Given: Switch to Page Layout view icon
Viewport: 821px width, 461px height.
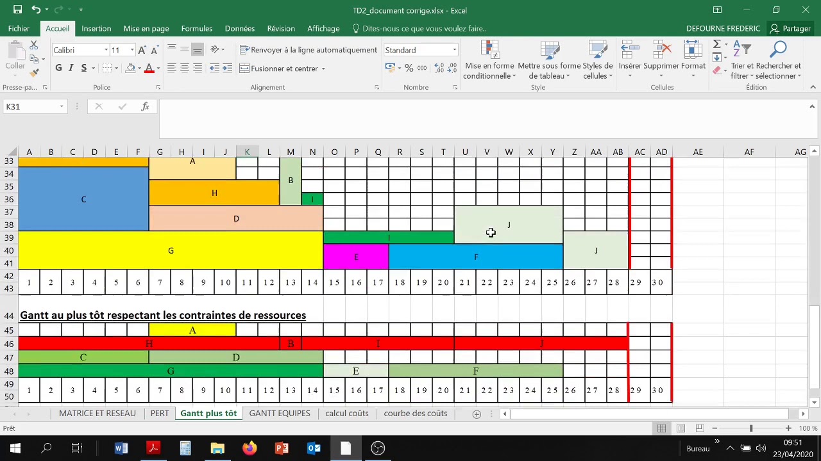Looking at the screenshot, I should click(681, 428).
